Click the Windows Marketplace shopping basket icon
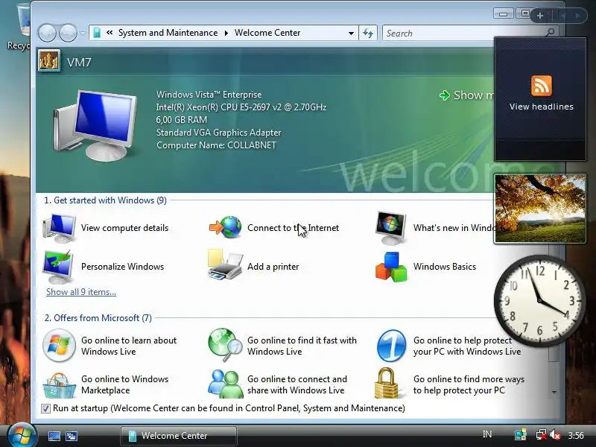The image size is (596, 447). pyautogui.click(x=59, y=385)
